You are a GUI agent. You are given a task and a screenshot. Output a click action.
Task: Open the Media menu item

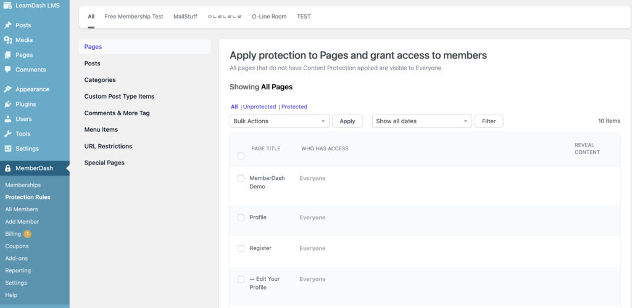pos(24,40)
